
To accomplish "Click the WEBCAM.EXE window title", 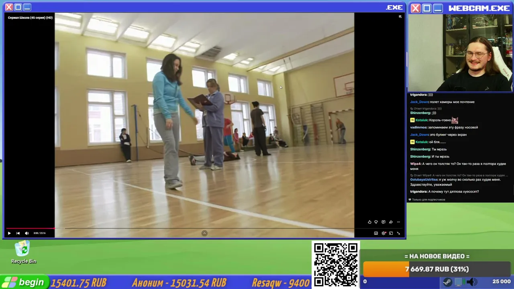I will (479, 8).
